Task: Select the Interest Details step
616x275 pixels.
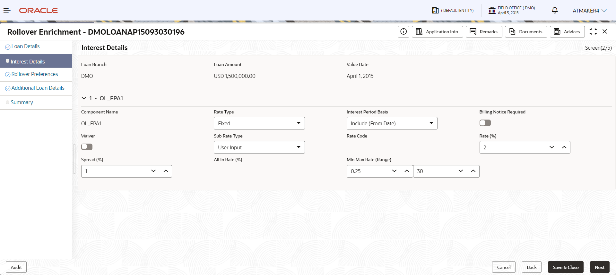Action: pyautogui.click(x=36, y=61)
